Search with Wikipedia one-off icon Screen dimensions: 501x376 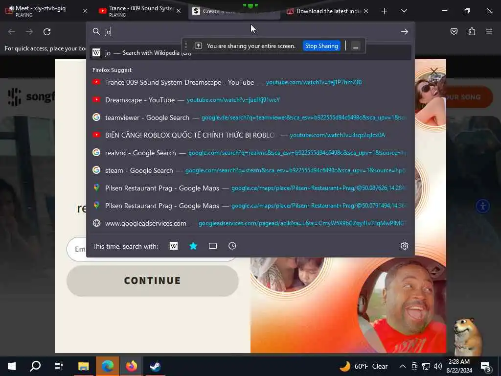[174, 246]
